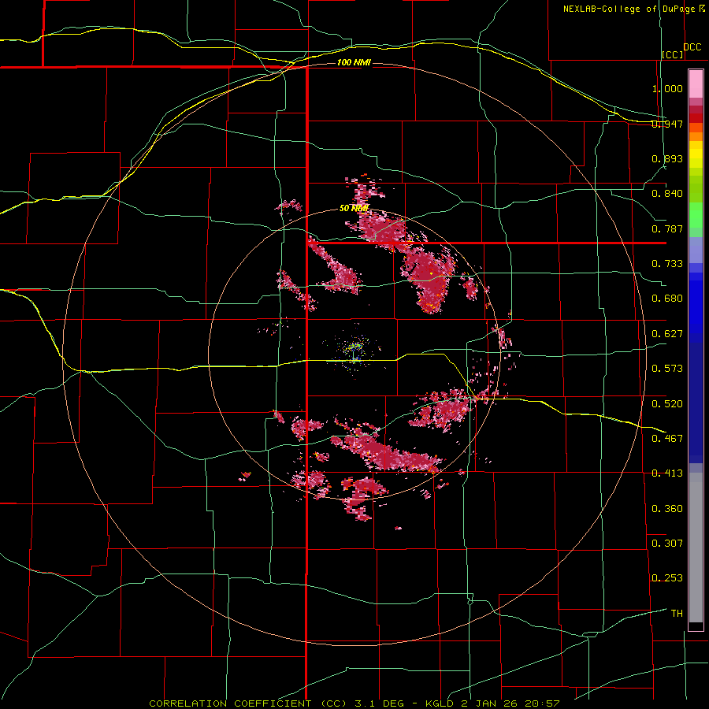The image size is (709, 709).
Task: Click the 0.627 color scale label
Action: coord(667,334)
